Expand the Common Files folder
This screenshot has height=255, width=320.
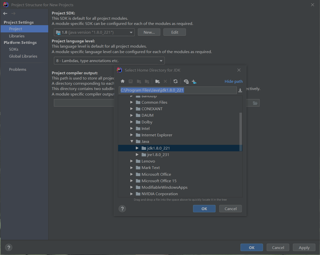coord(132,102)
